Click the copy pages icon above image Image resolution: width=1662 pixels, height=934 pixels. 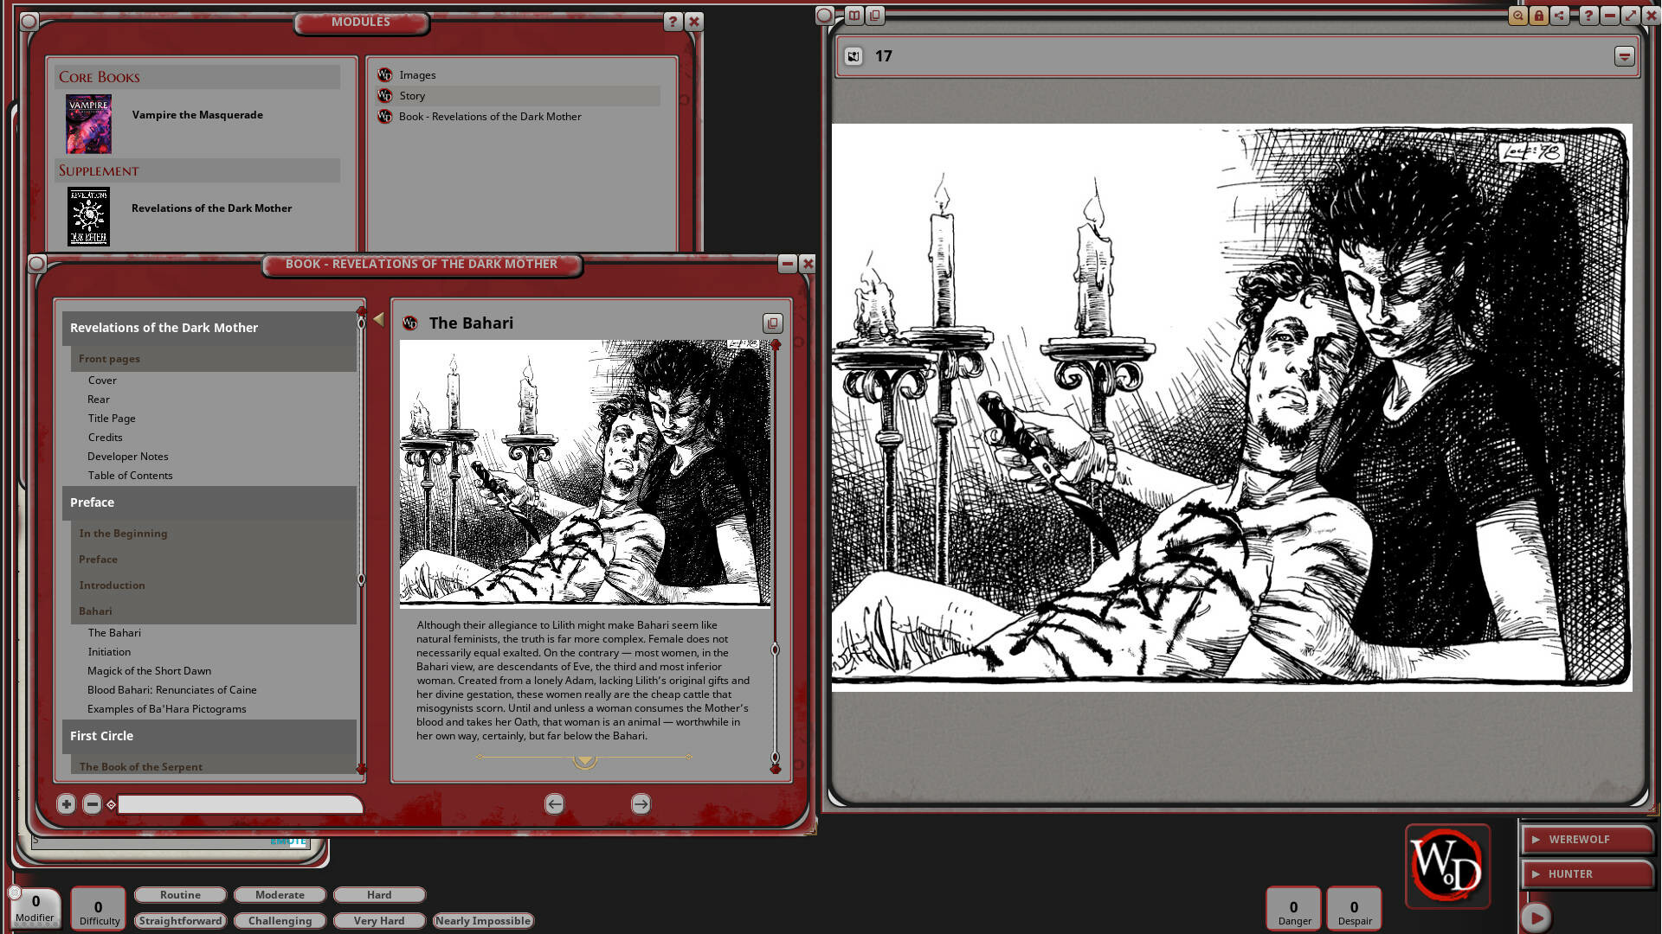click(x=875, y=16)
